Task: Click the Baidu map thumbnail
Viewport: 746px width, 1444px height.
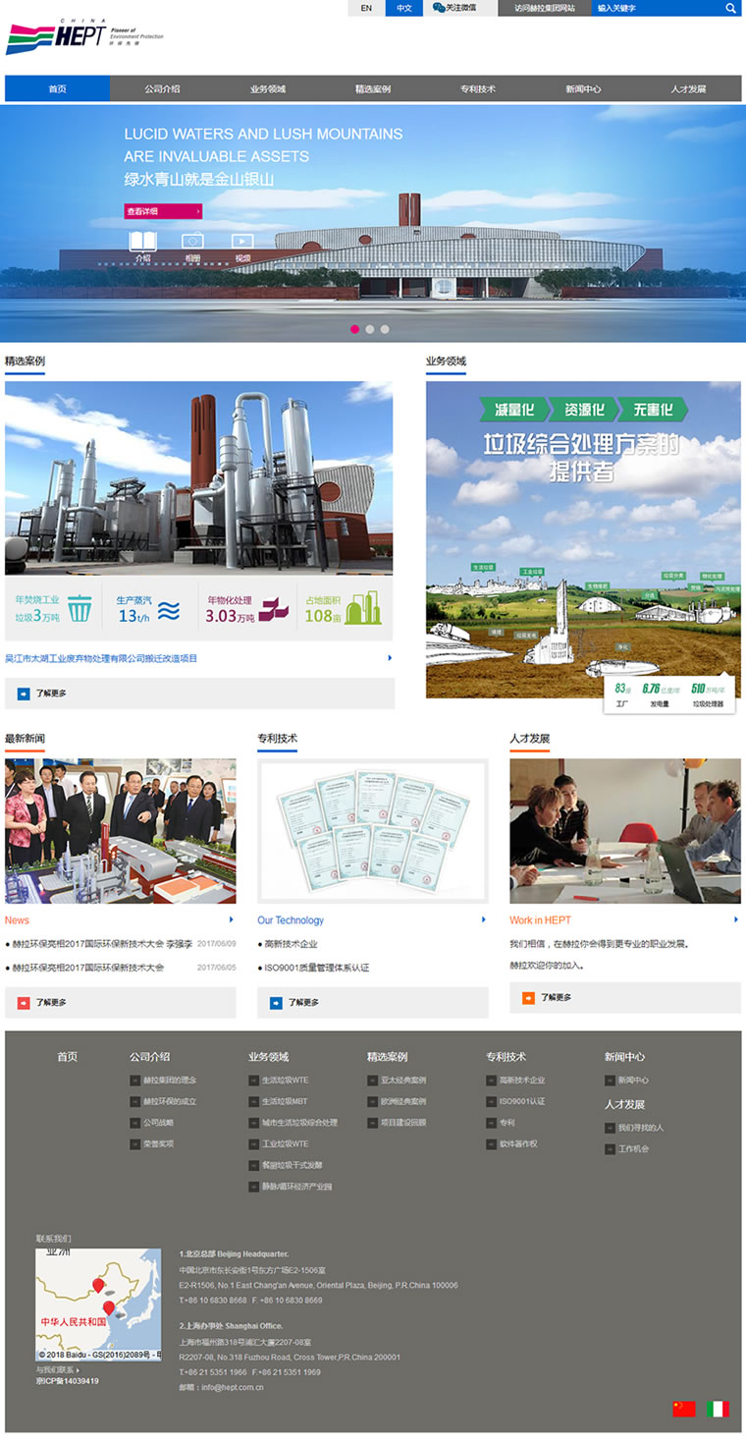Action: click(x=98, y=1304)
